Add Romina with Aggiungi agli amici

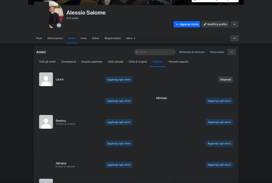point(119,122)
